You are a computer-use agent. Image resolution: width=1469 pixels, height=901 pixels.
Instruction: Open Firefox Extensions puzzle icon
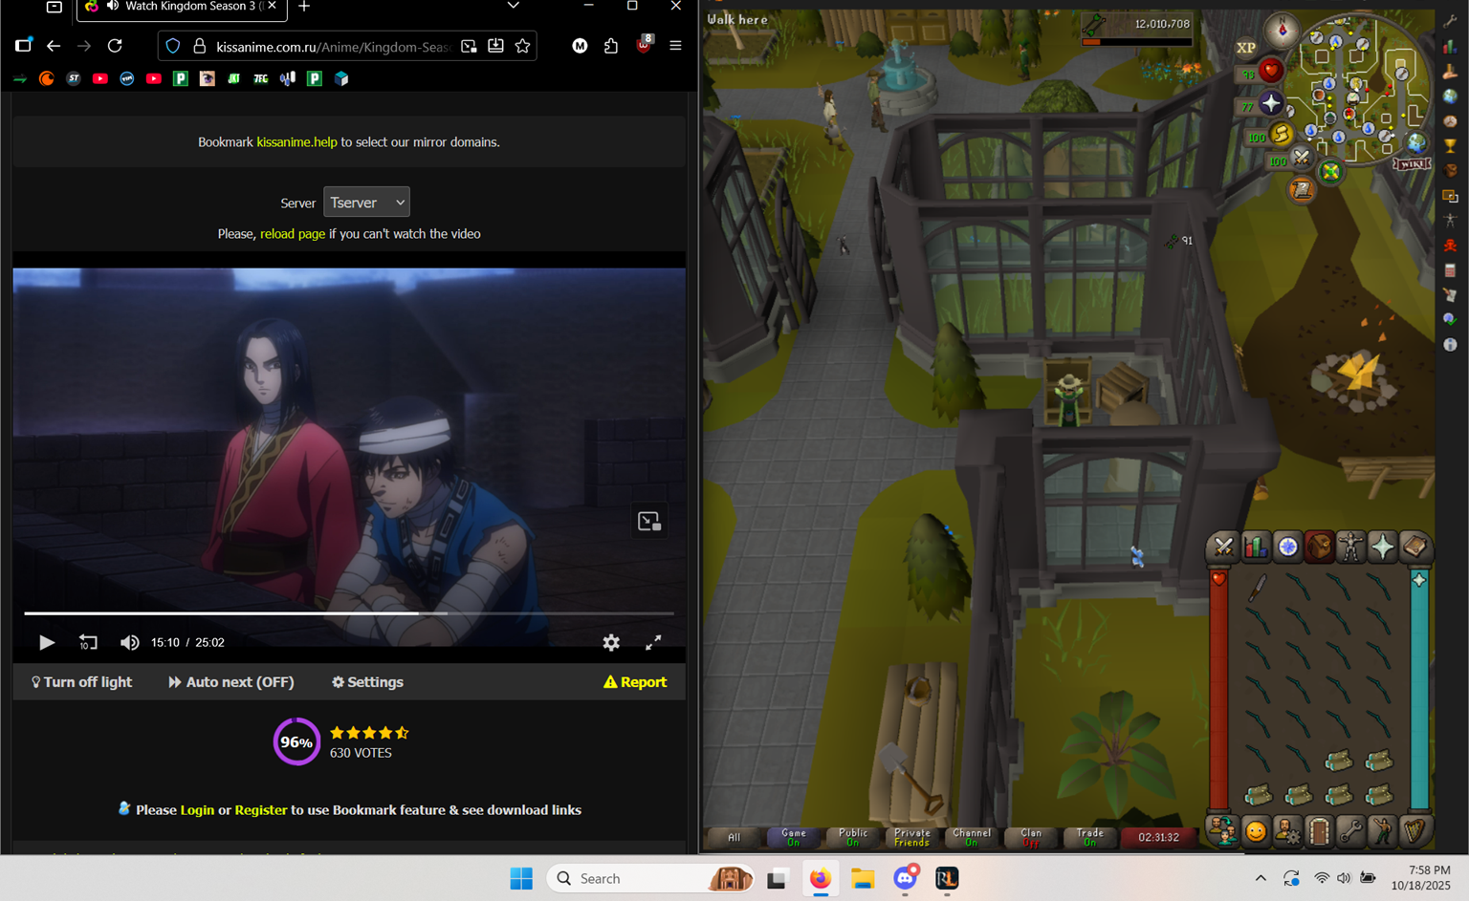(x=611, y=46)
